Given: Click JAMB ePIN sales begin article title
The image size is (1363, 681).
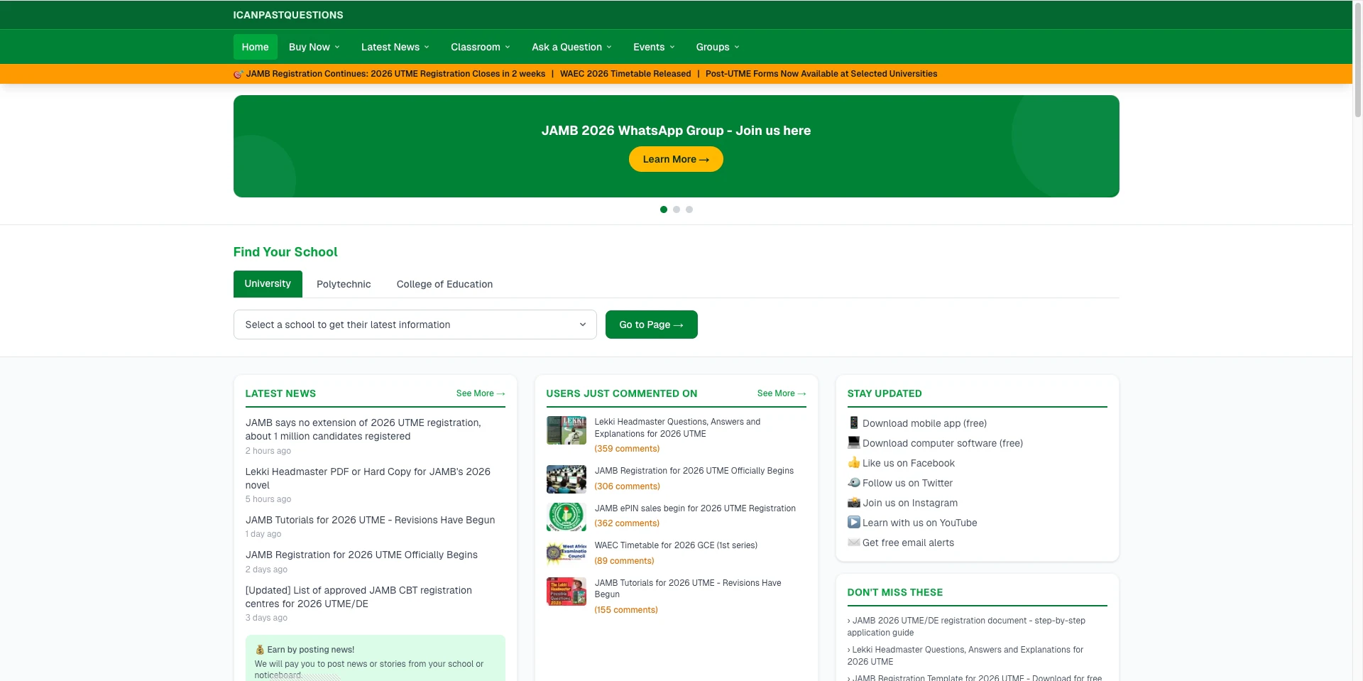Looking at the screenshot, I should click(x=695, y=508).
